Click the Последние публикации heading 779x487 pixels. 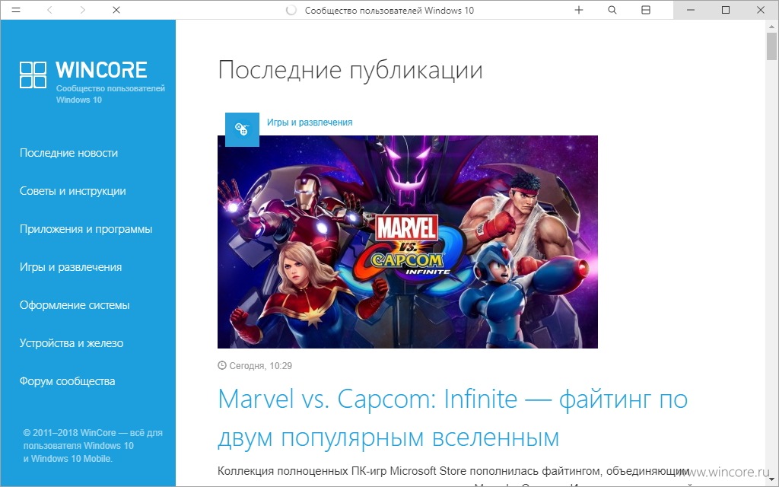350,69
